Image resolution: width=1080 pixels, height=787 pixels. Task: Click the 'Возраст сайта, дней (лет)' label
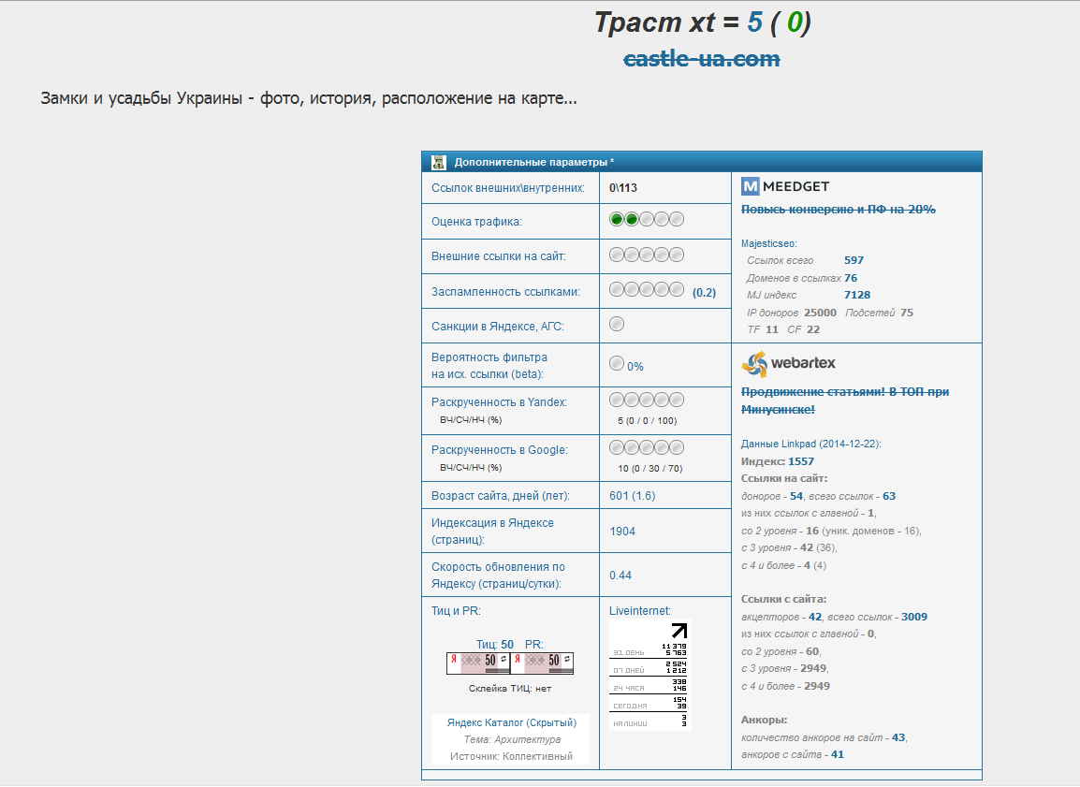(x=501, y=496)
